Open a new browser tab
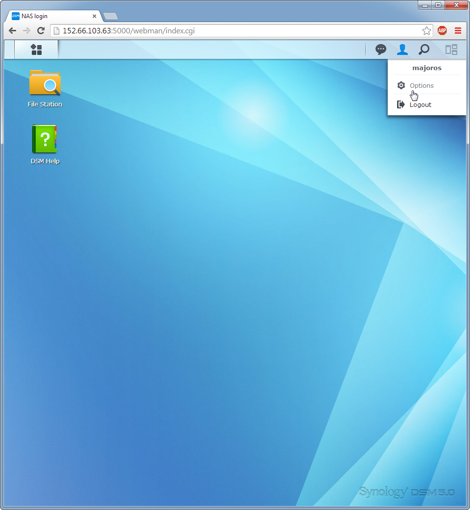The image size is (470, 510). [111, 16]
